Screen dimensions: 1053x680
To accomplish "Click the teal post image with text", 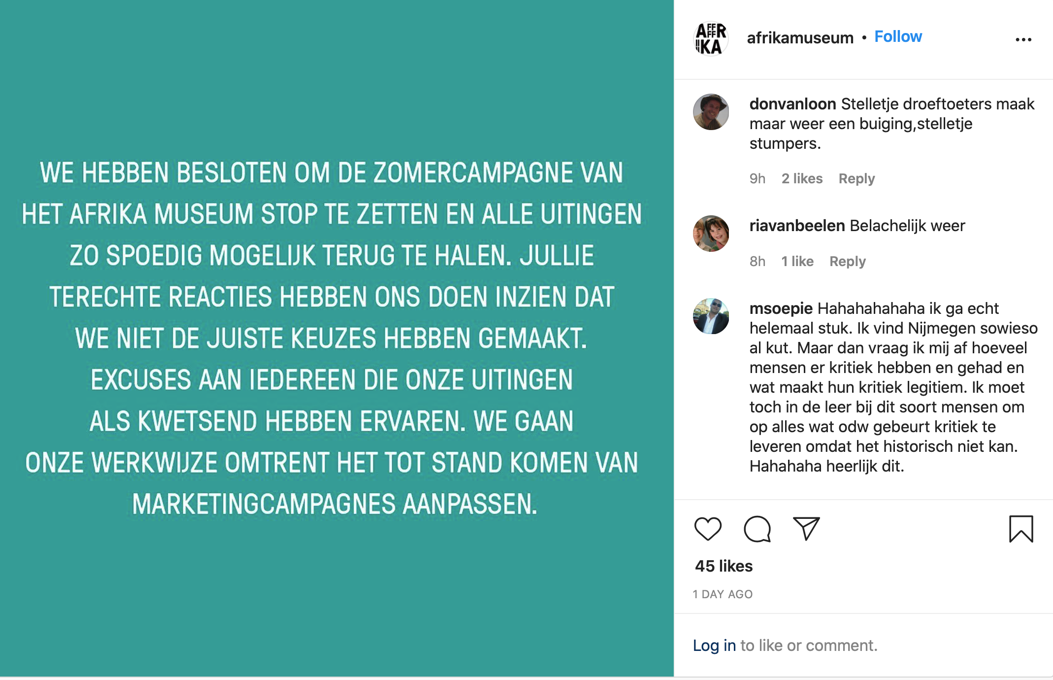I will (336, 338).
